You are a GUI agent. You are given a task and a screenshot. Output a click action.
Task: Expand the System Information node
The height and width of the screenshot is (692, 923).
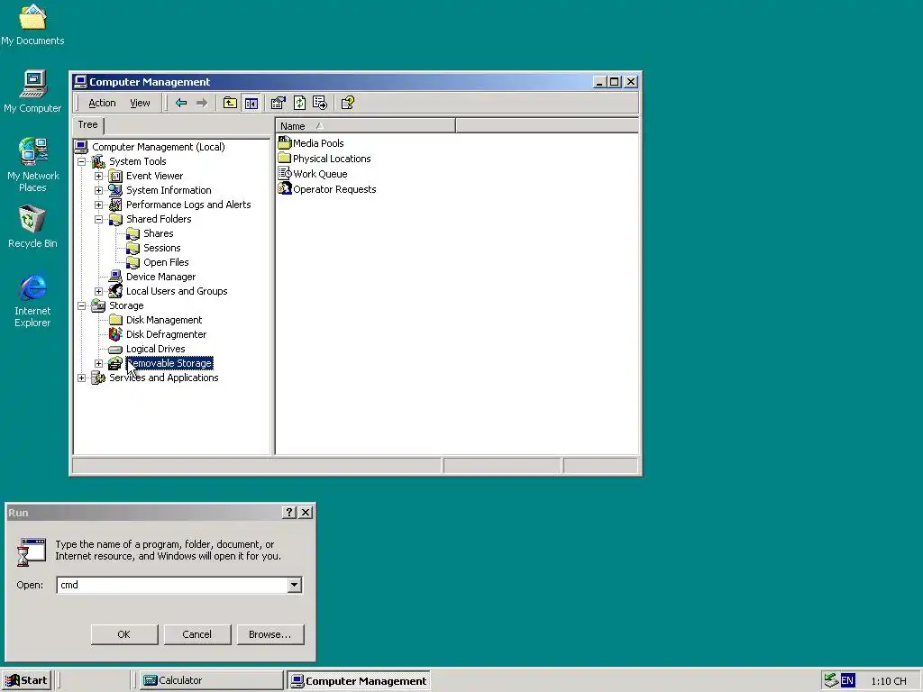(99, 190)
